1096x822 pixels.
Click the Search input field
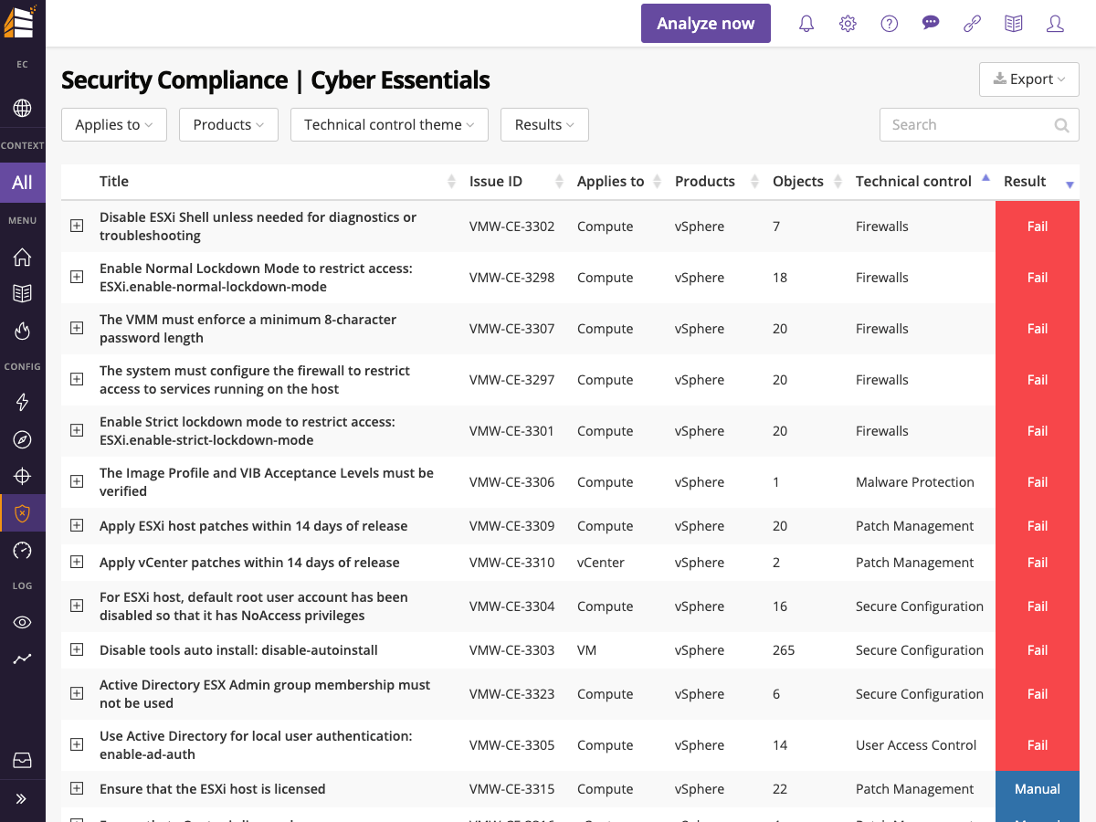click(966, 125)
